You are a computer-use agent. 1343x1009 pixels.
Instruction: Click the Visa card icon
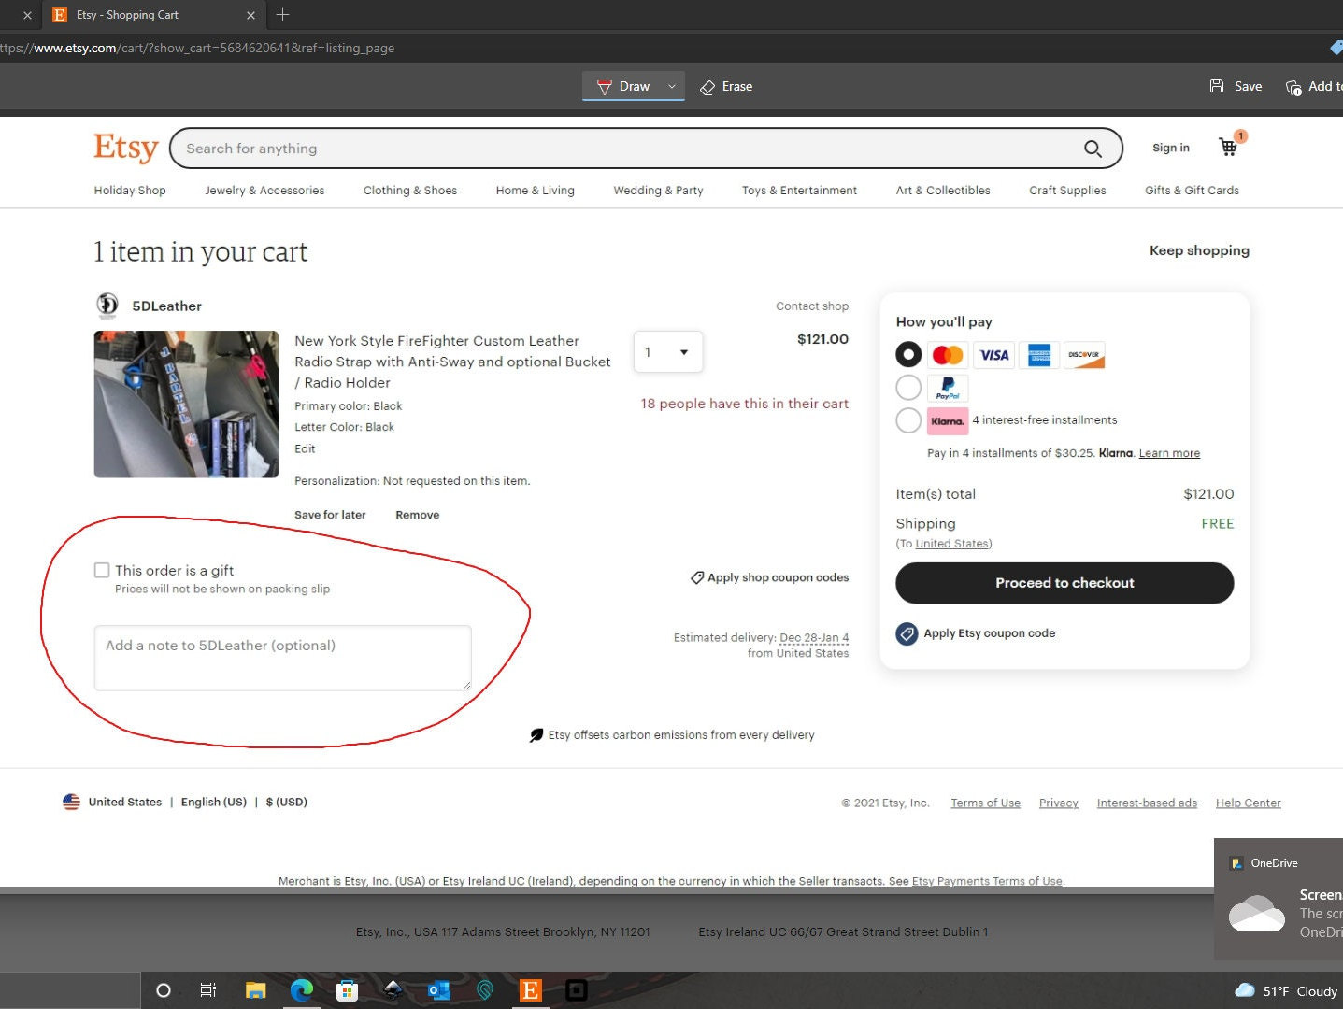993,355
